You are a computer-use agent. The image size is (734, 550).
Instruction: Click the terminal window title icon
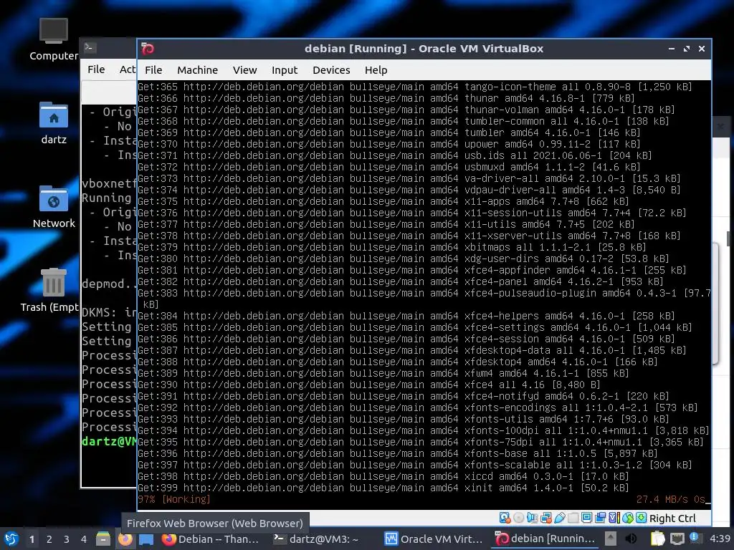click(x=90, y=47)
